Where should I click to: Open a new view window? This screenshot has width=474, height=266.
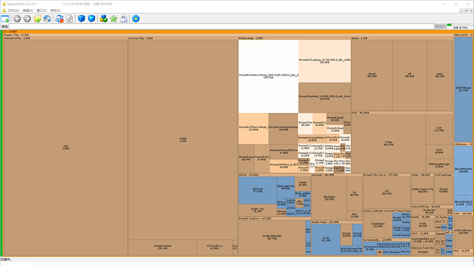[5, 19]
